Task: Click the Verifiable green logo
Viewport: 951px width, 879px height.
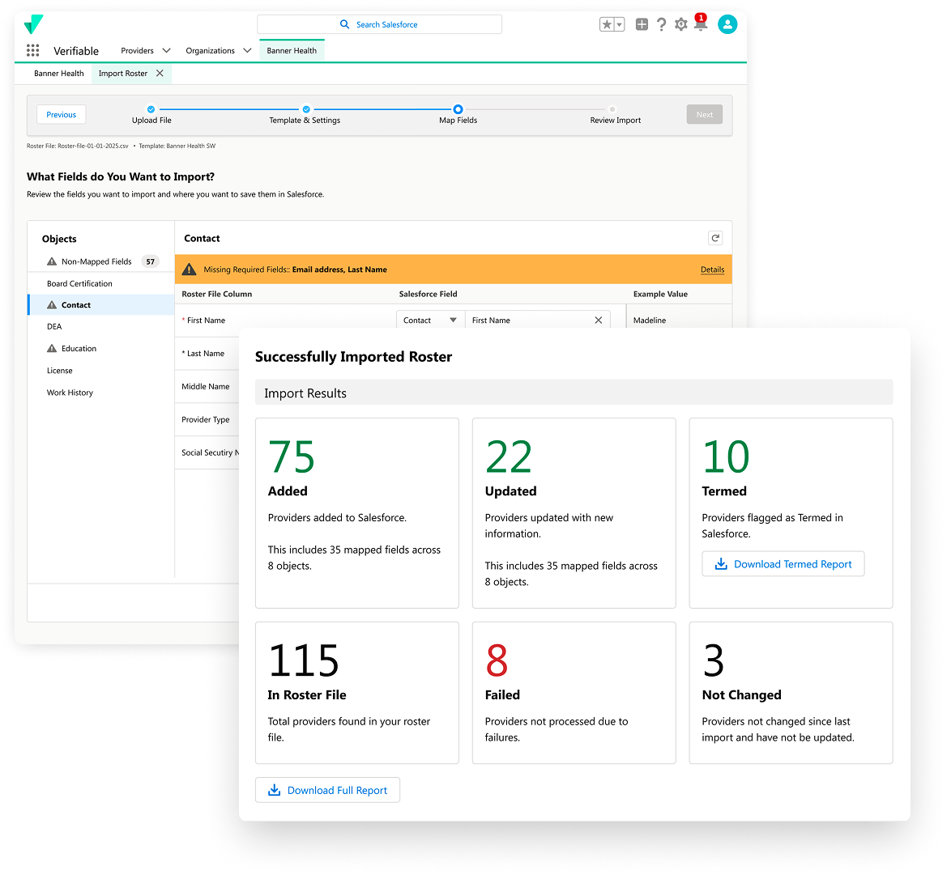Action: [33, 24]
